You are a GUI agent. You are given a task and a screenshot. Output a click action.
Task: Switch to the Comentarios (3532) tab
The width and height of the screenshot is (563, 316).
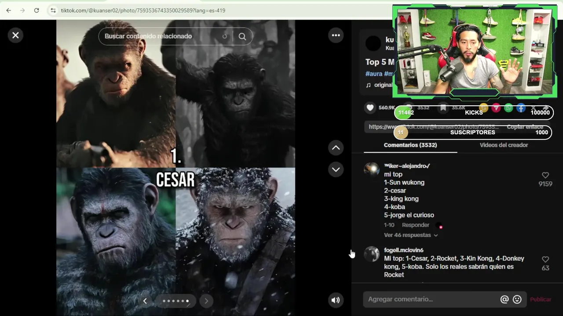410,145
